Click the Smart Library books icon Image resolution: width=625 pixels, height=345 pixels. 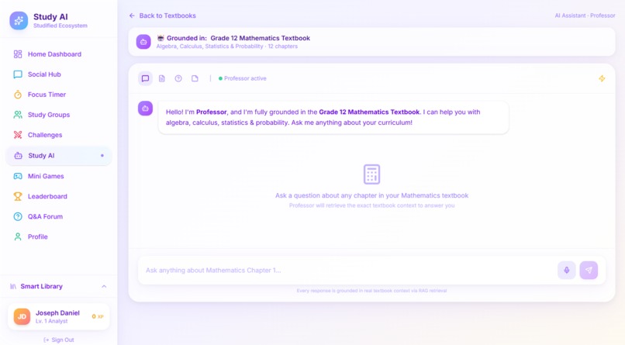point(13,286)
